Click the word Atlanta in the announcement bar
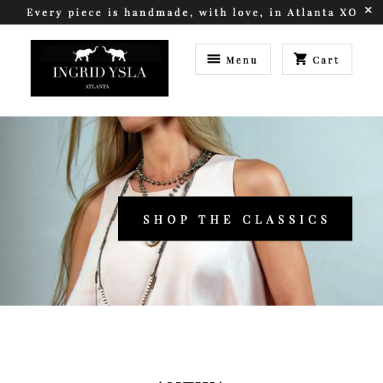 tap(310, 12)
